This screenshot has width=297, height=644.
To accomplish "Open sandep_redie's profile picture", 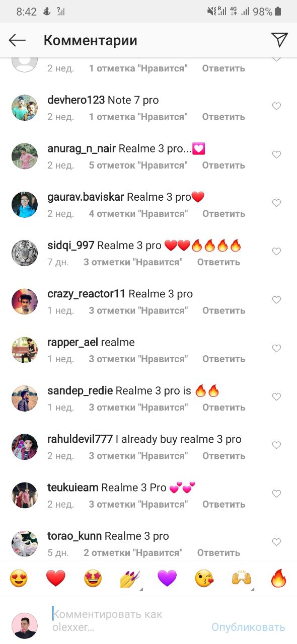I will tap(25, 398).
